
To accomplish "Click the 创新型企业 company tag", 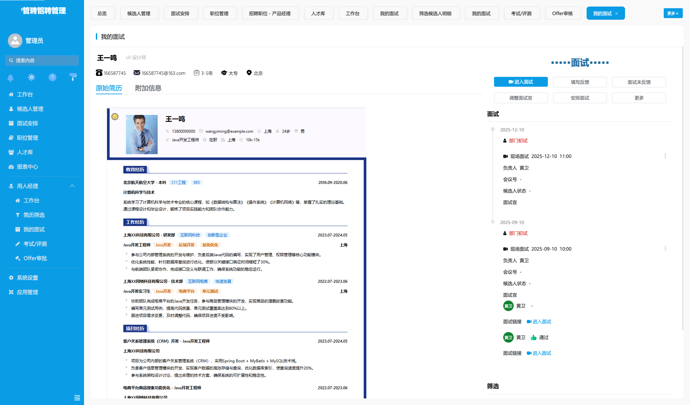I will tap(217, 235).
